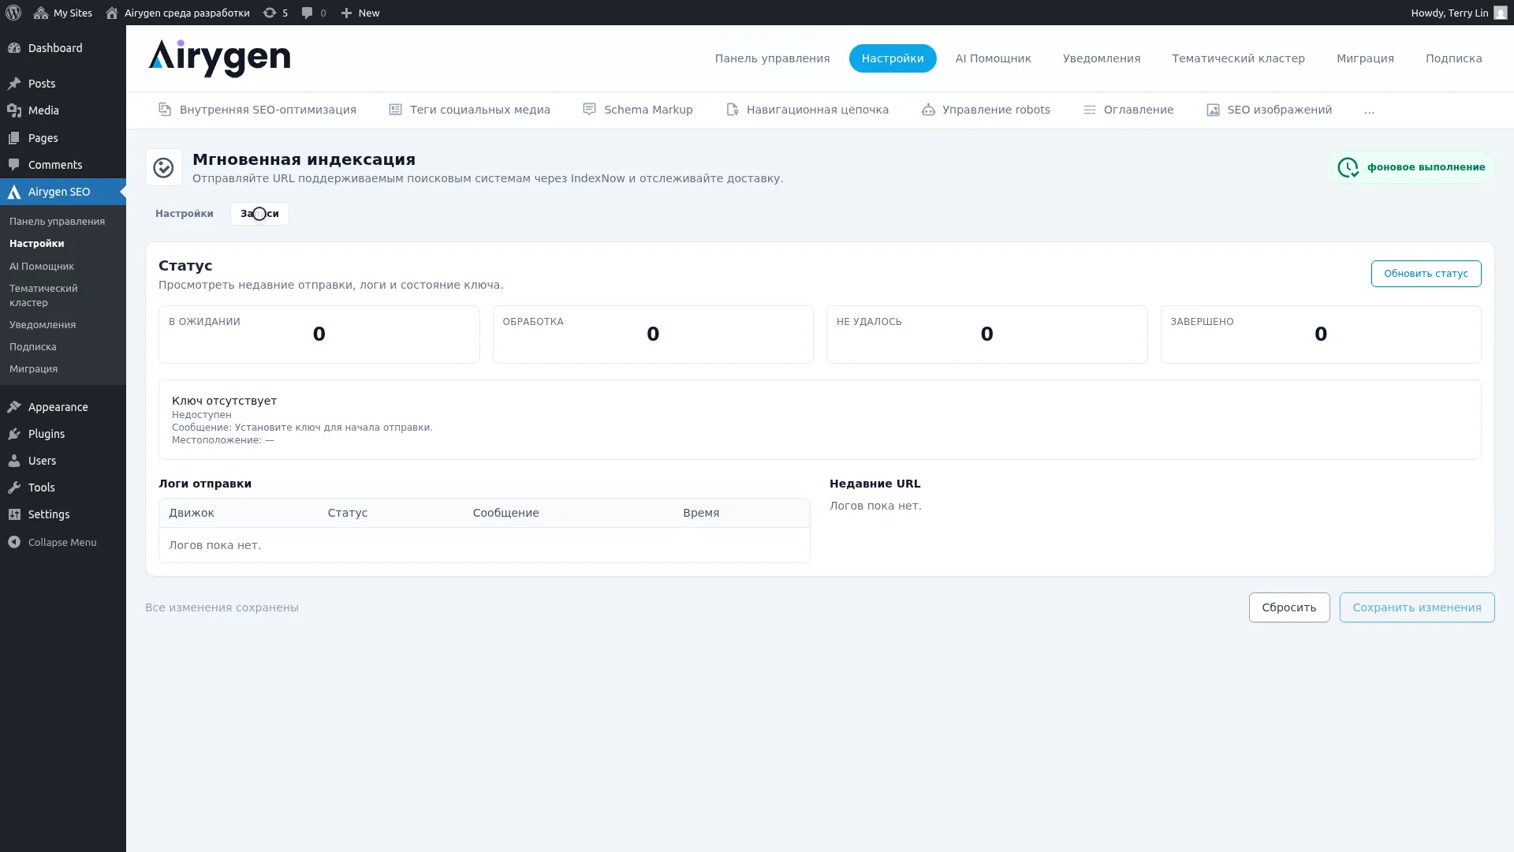Open Навигационная цепочка settings section

(807, 110)
